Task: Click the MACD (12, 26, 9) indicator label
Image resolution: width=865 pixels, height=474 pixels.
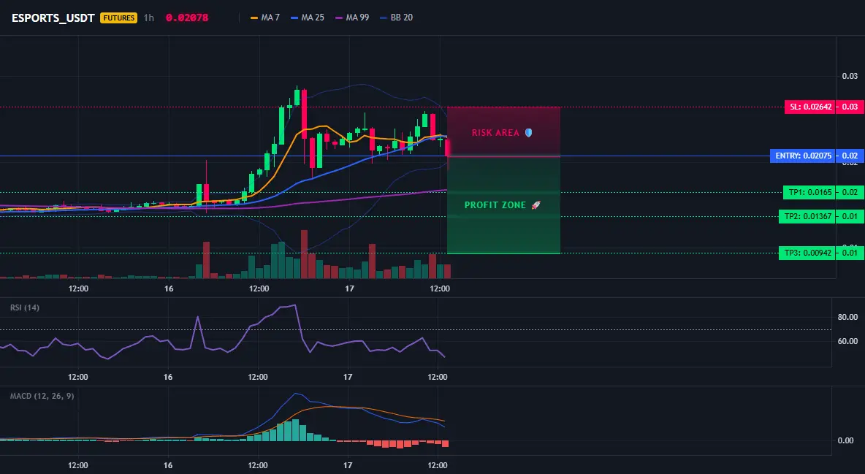Action: tap(42, 396)
